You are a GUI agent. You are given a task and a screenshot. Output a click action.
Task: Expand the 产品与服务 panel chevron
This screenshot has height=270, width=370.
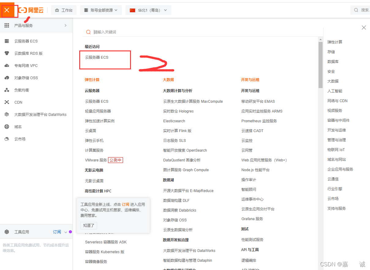point(65,25)
